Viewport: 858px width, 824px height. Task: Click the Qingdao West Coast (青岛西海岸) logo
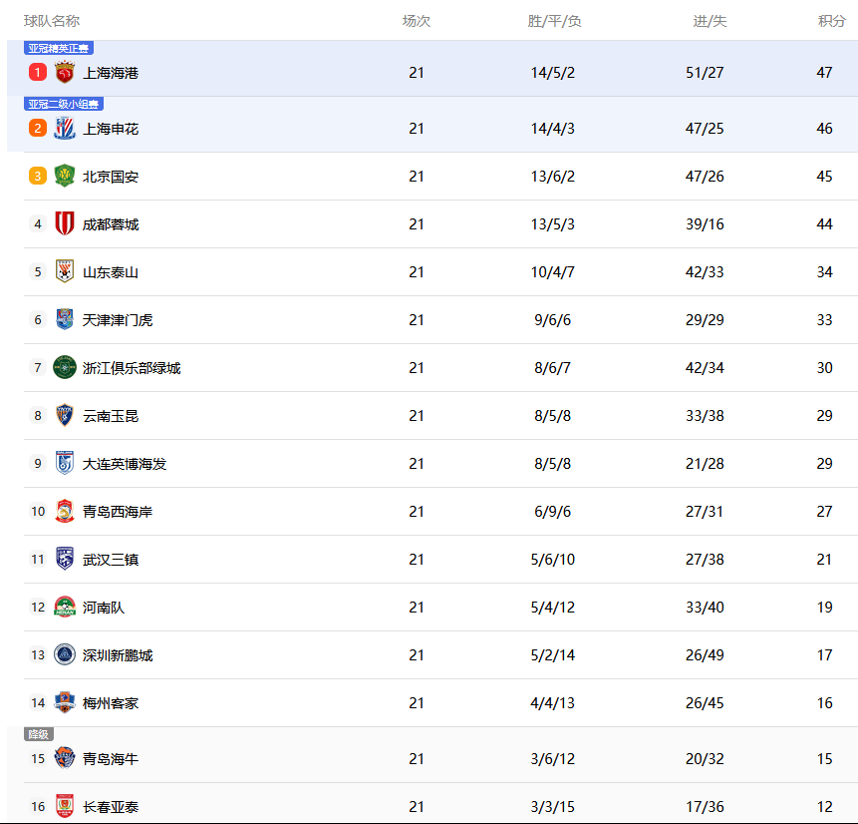[x=65, y=512]
